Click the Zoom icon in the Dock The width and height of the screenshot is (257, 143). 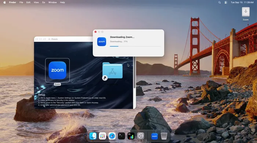[x=155, y=136]
